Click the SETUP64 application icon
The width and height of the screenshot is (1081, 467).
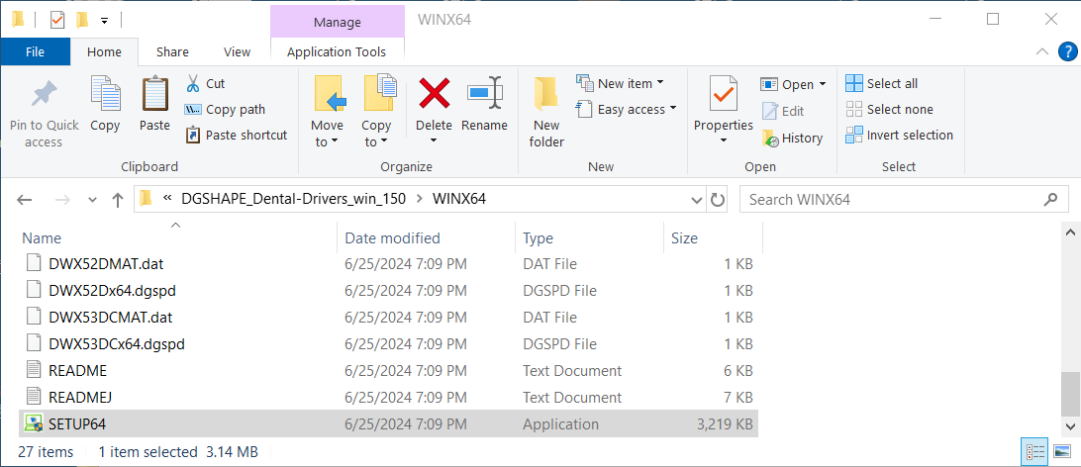click(33, 423)
